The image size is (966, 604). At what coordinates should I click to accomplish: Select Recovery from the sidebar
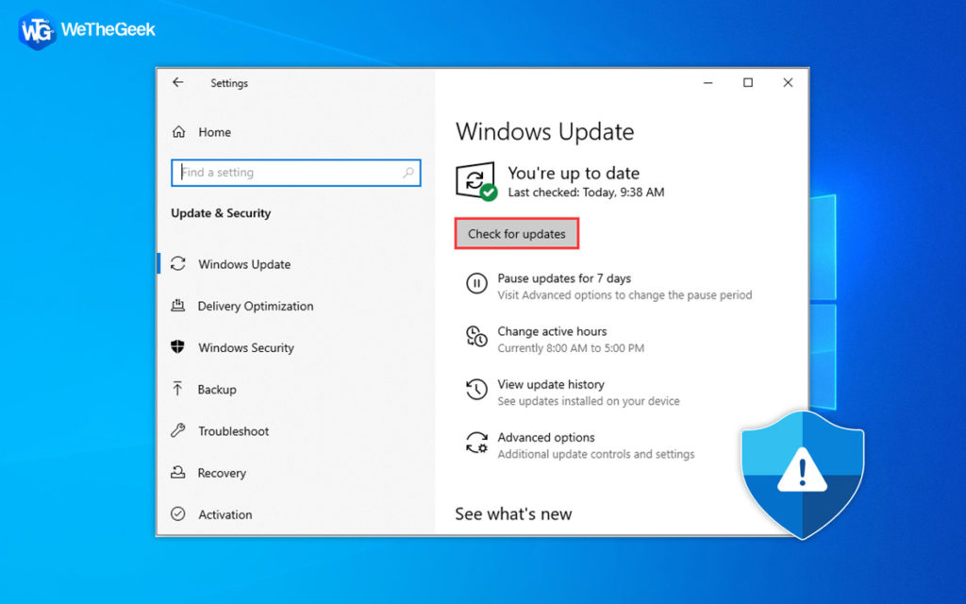click(226, 473)
